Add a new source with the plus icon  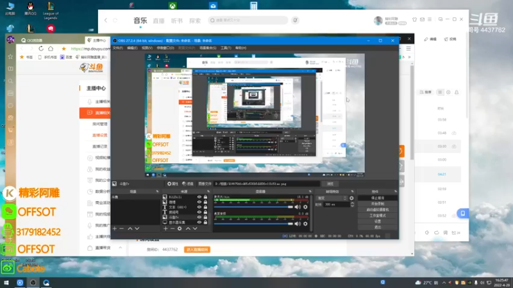(165, 228)
